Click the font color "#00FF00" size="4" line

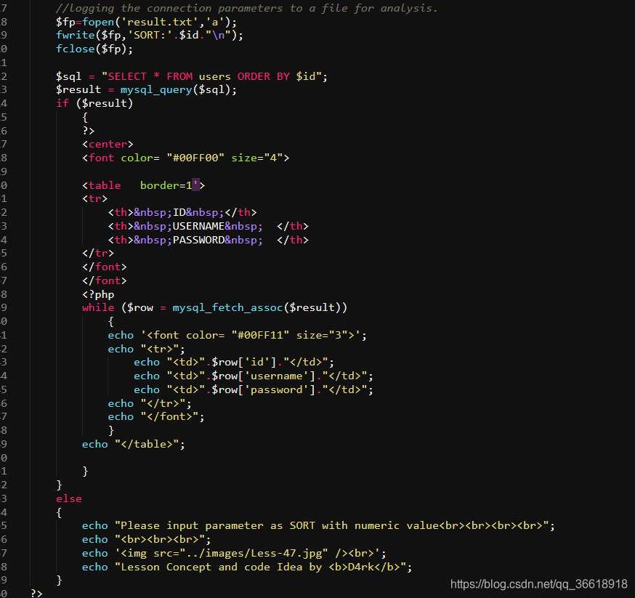click(x=186, y=158)
